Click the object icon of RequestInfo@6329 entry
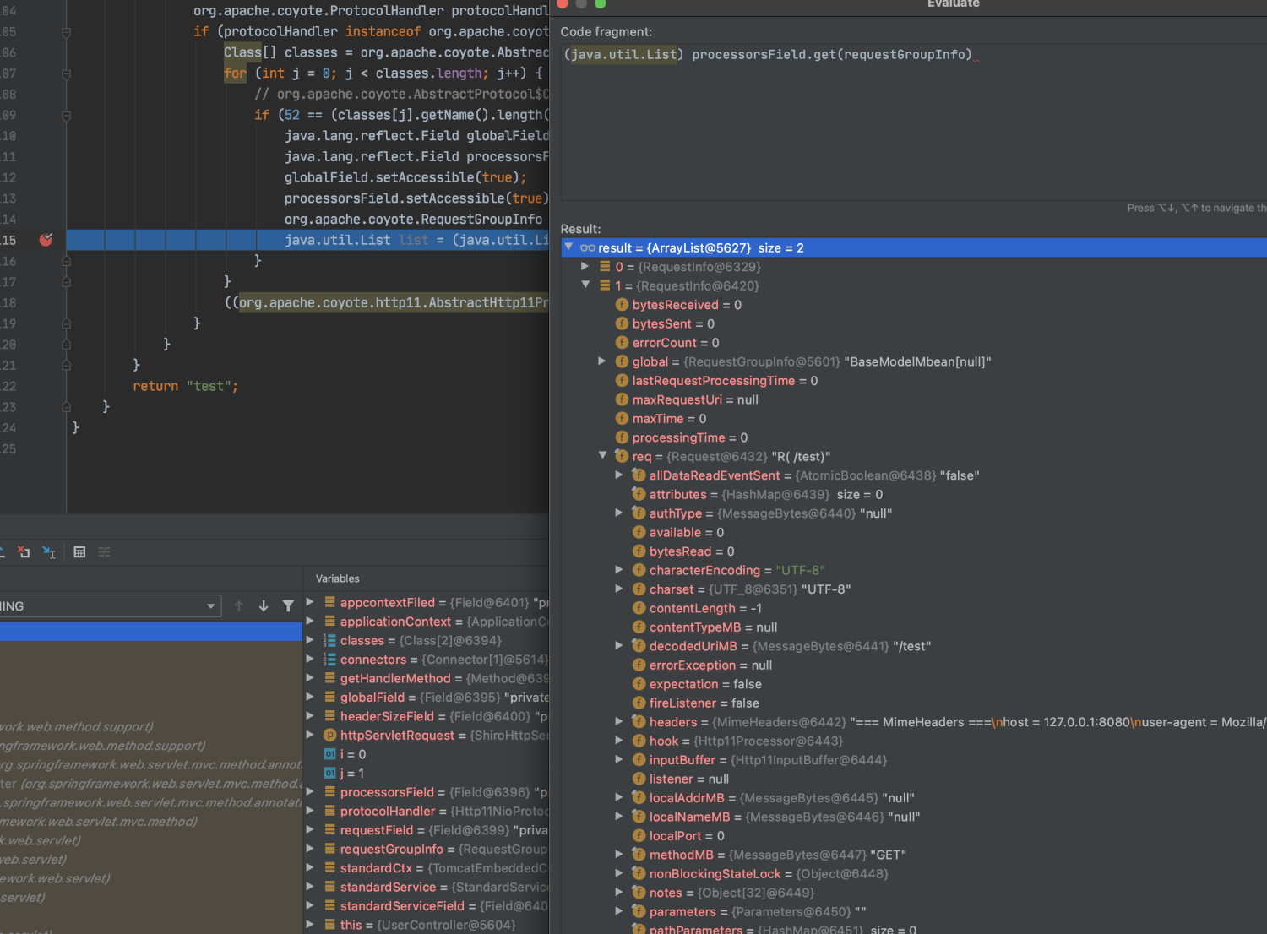This screenshot has height=934, width=1267. (x=605, y=267)
